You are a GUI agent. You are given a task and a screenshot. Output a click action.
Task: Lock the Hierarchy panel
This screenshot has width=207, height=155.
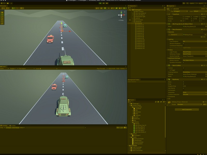[163, 6]
